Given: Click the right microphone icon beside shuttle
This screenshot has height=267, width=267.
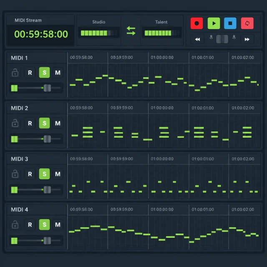Looking at the screenshot, I should coord(234,37).
